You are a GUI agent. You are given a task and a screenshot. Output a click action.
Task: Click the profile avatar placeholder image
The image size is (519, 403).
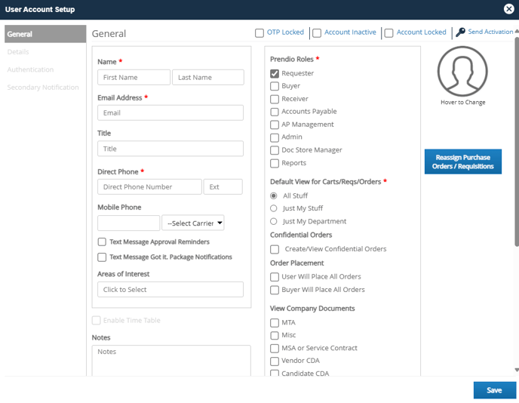[x=462, y=71]
